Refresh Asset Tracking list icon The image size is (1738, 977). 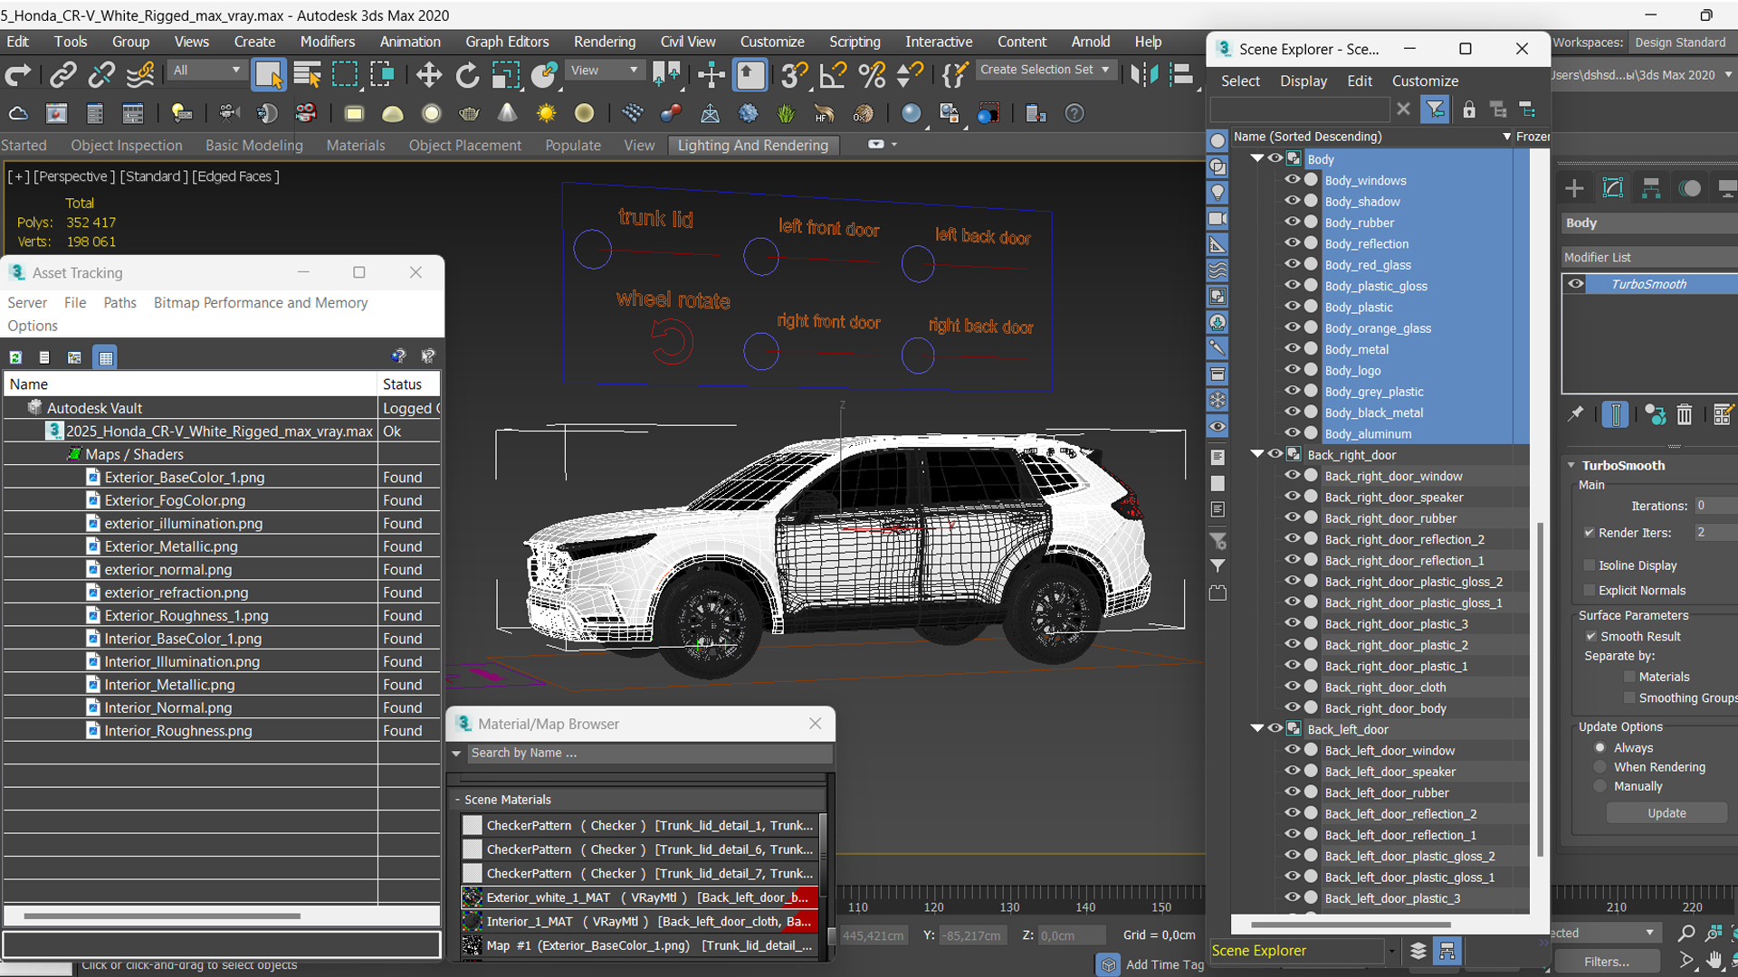15,357
